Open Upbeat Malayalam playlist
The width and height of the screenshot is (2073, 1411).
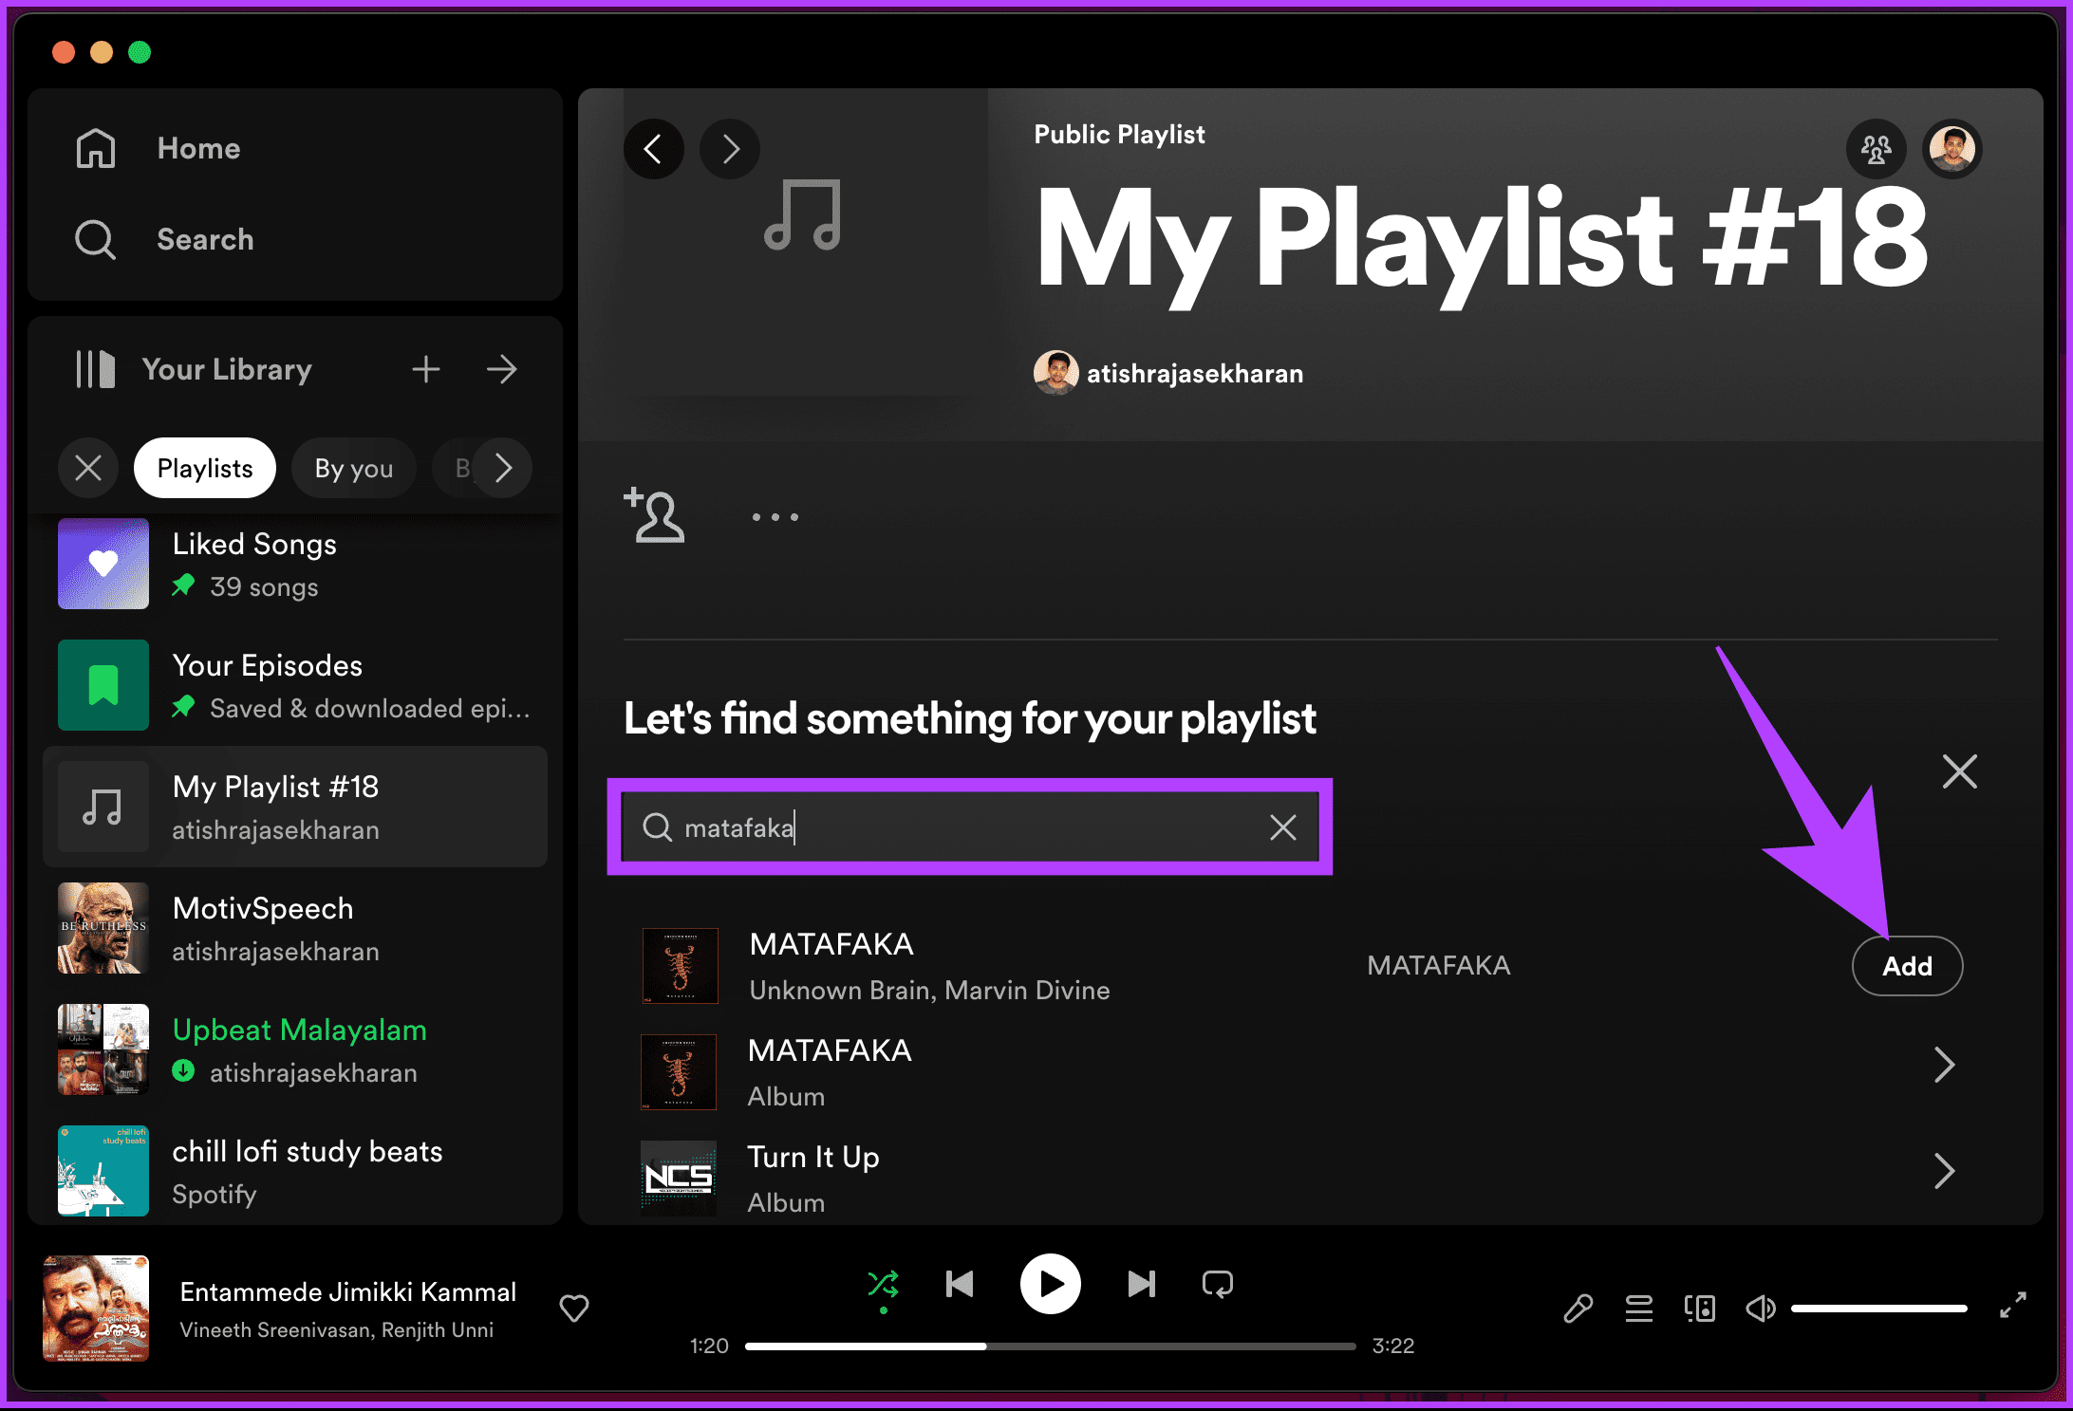[295, 1049]
